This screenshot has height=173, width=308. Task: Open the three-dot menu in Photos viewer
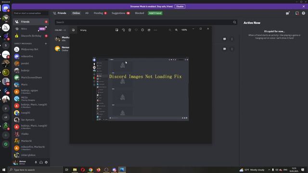pos(155,30)
